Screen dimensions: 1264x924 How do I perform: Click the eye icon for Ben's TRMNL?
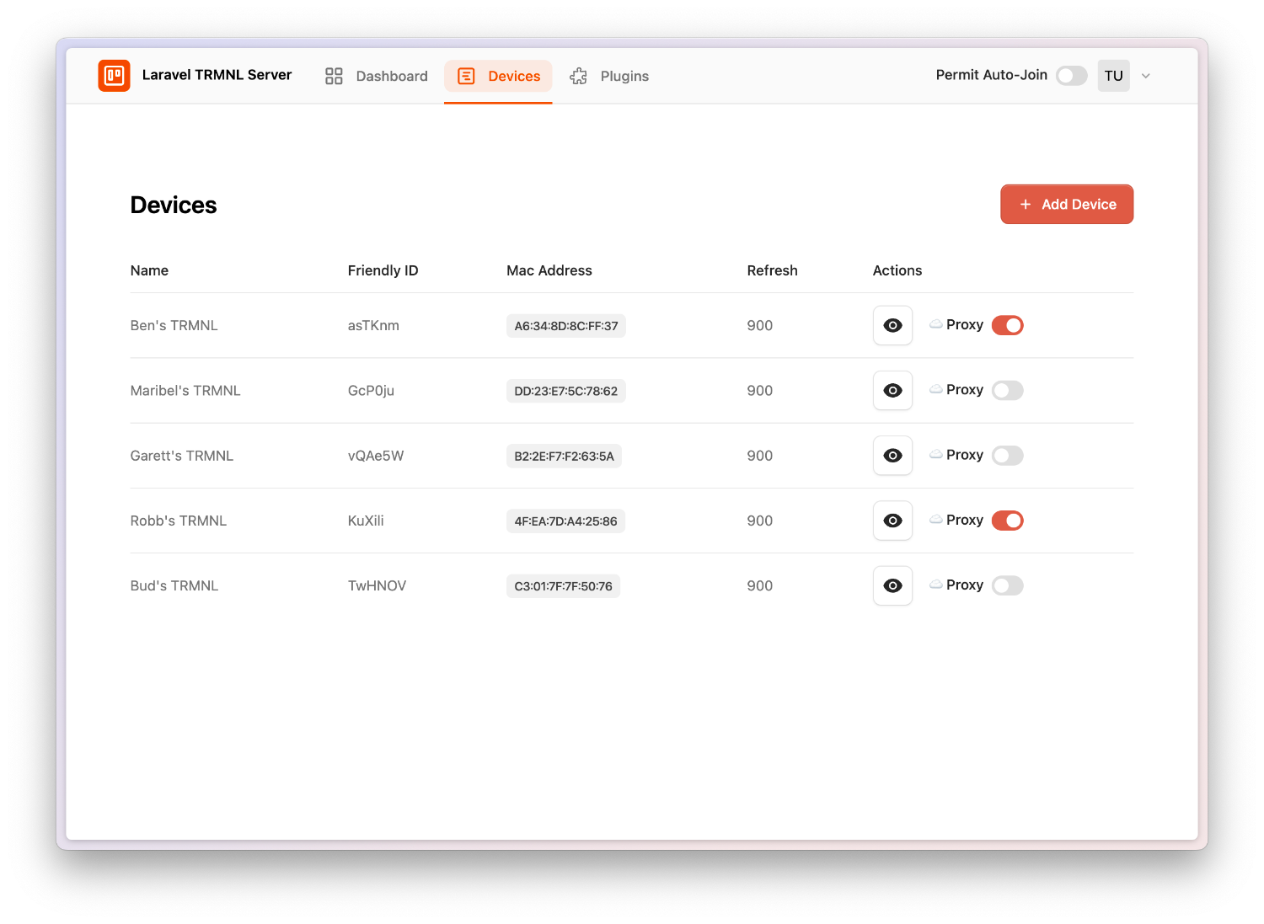click(x=892, y=325)
